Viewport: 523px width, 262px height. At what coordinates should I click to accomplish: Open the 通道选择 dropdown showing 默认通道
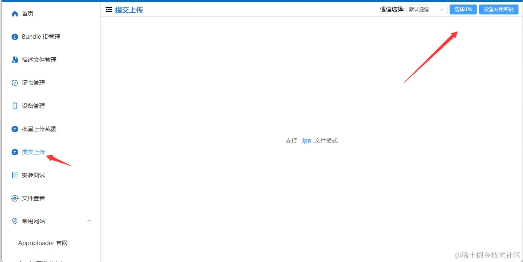click(x=427, y=9)
